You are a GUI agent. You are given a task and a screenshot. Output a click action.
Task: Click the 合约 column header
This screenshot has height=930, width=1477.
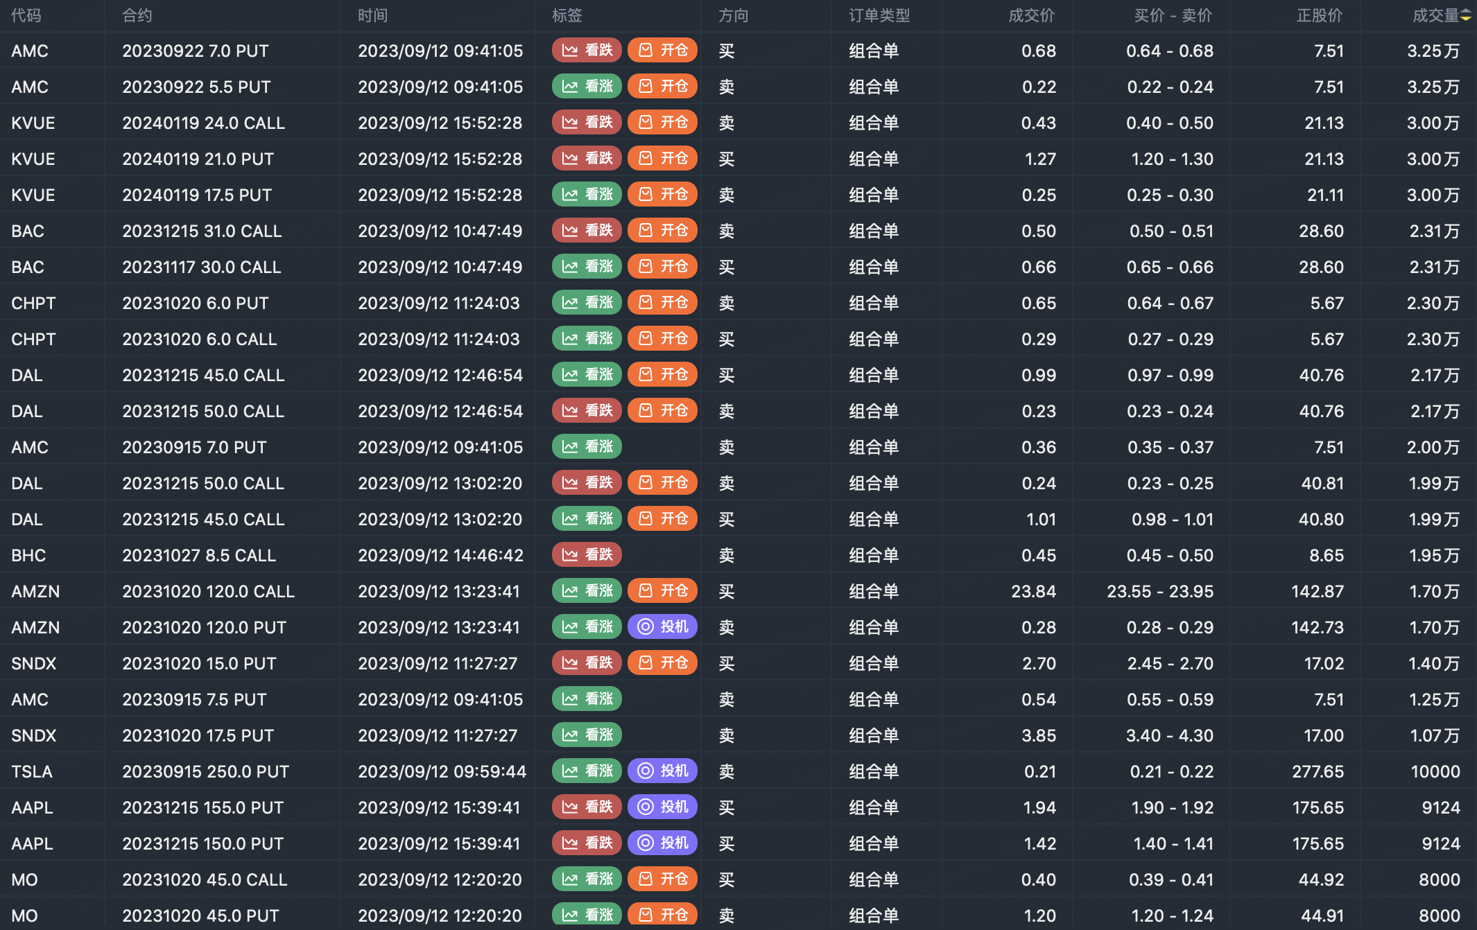click(x=137, y=16)
